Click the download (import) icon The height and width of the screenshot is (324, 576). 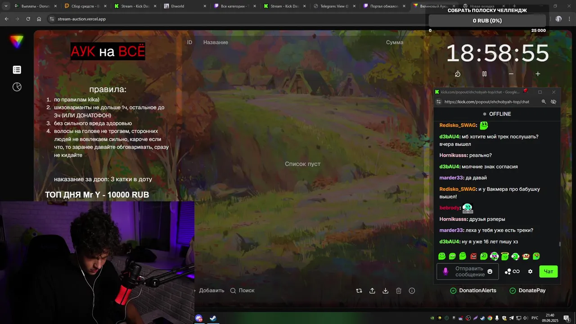(385, 291)
